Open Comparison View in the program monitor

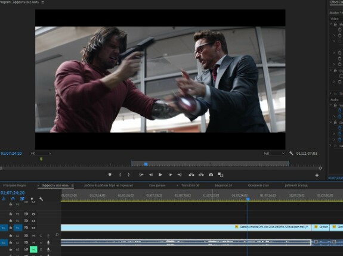(221, 175)
